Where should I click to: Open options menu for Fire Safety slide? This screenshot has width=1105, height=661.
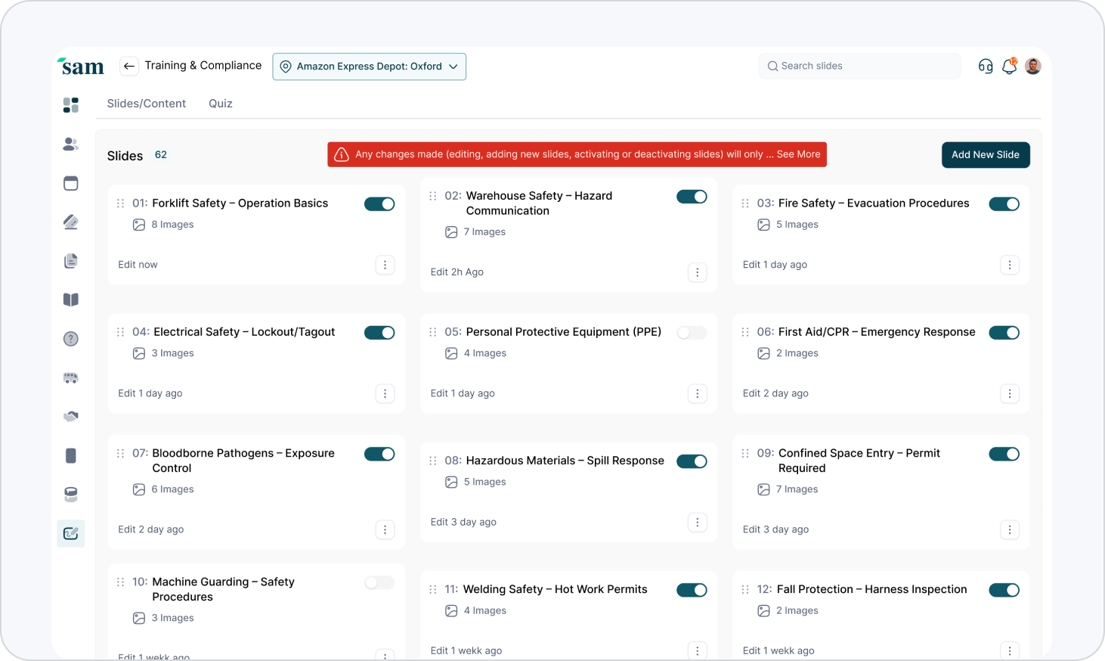tap(1010, 265)
